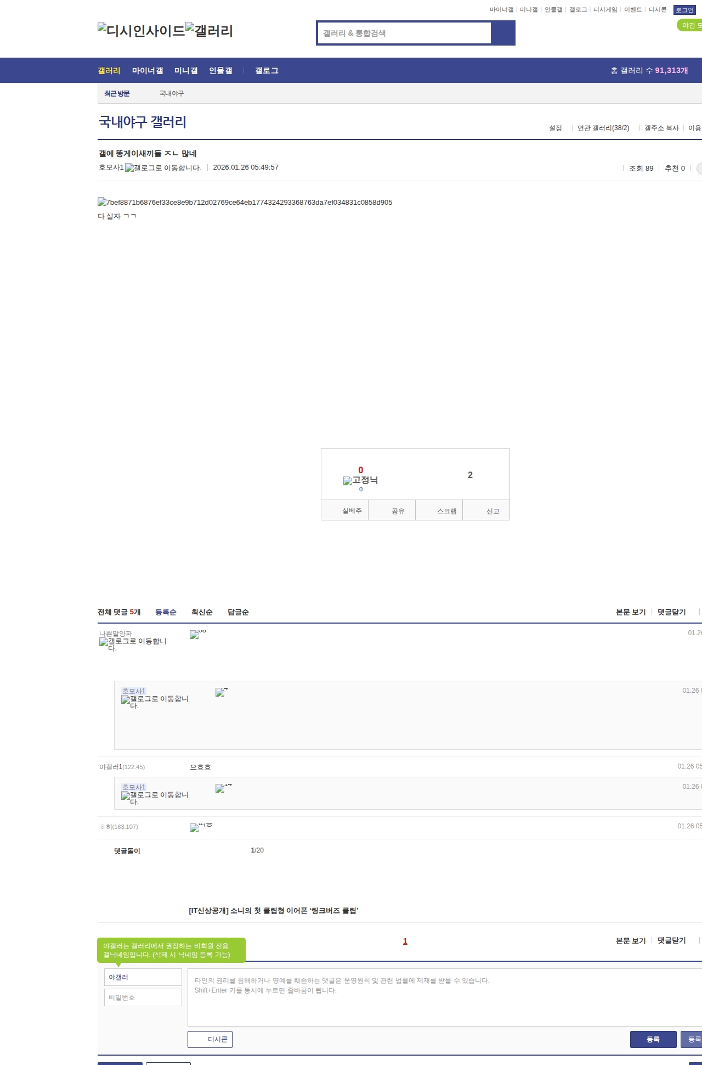Click the 디시콘 image in ㅎ히's comment
Viewport: 702px width, 1065px height.
click(201, 827)
